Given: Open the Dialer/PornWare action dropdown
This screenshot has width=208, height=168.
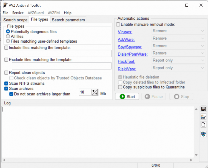Looking at the screenshot, I should click(x=178, y=53).
